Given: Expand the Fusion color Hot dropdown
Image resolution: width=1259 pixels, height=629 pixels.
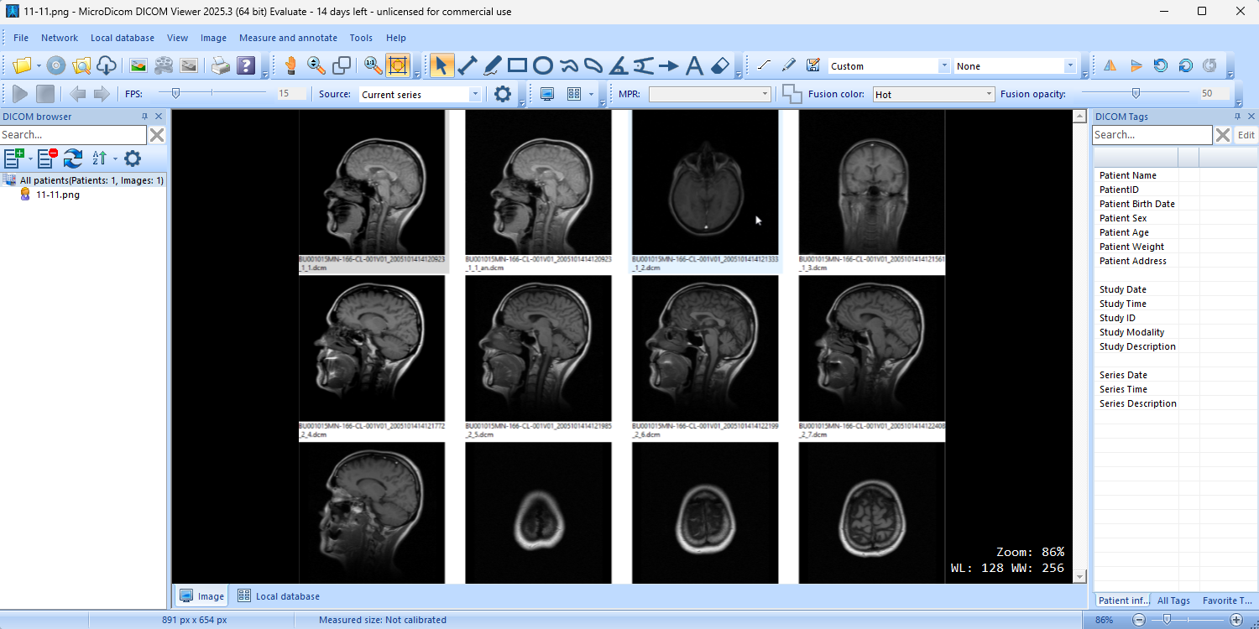Looking at the screenshot, I should (x=934, y=95).
